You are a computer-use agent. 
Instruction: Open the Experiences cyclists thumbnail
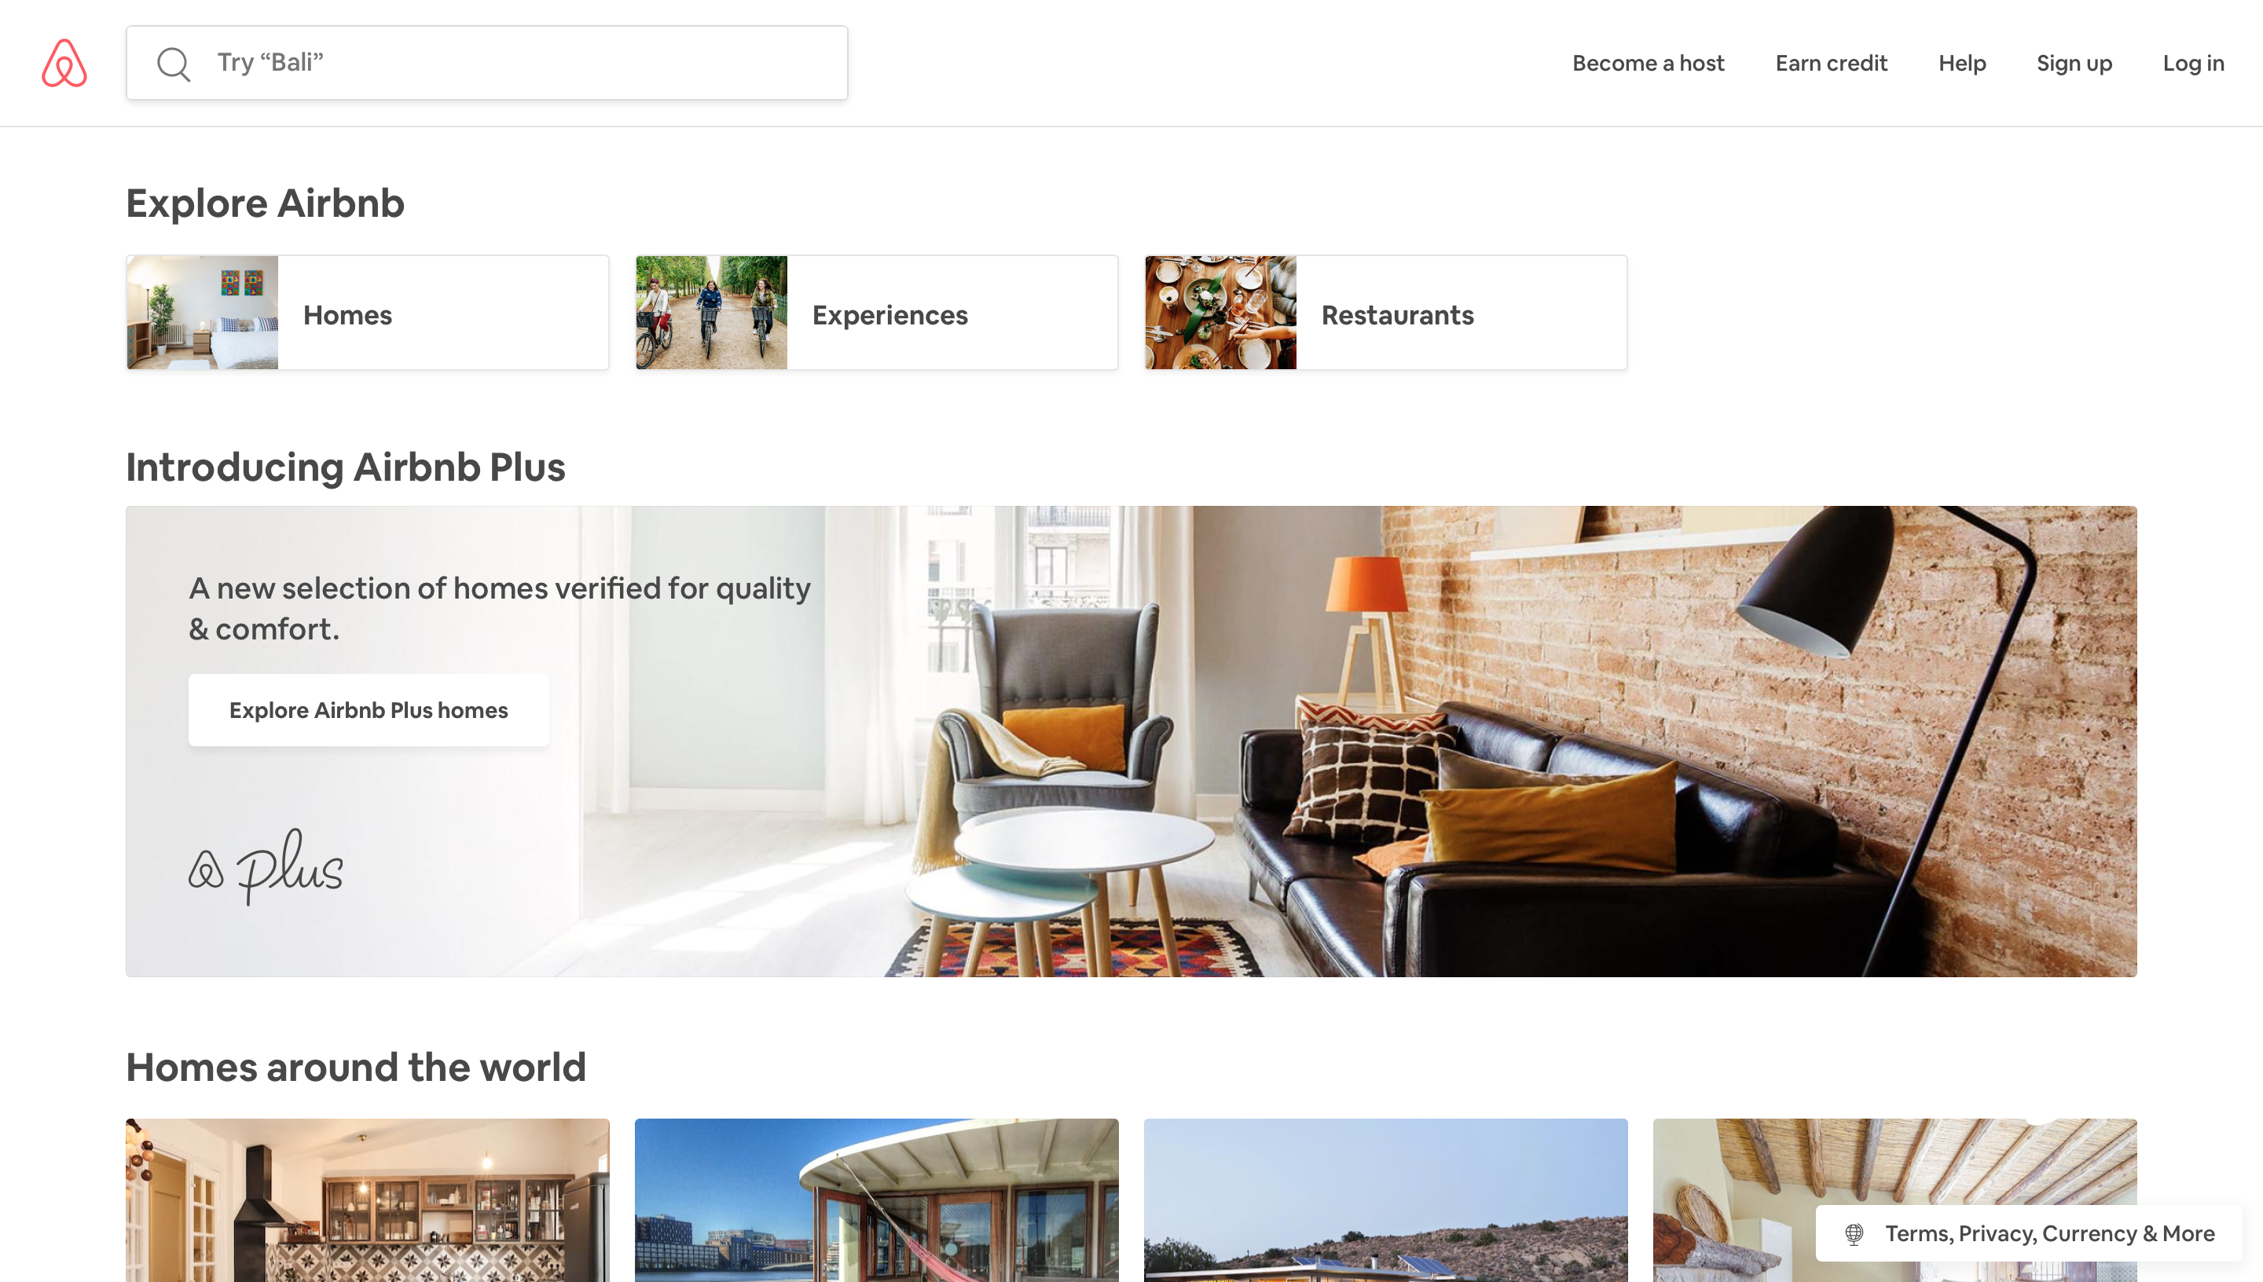click(x=711, y=313)
